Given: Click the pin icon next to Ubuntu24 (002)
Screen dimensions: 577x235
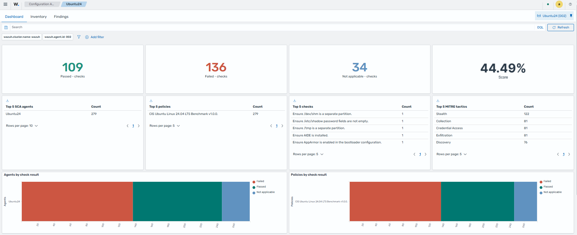Looking at the screenshot, I should click(571, 16).
